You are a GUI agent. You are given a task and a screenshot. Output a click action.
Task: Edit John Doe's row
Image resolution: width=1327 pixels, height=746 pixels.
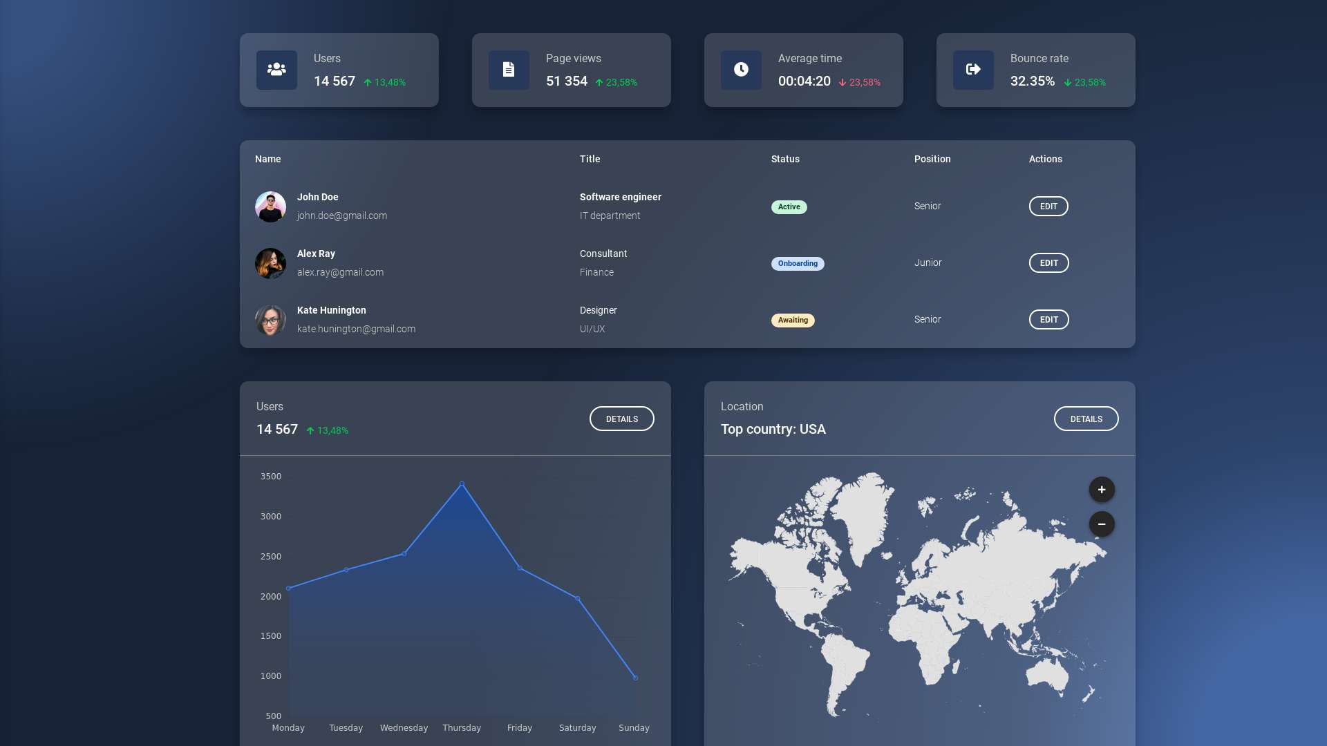coord(1048,207)
